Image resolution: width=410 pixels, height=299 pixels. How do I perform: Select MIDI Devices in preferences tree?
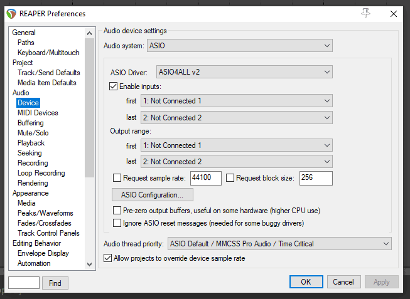coord(38,113)
